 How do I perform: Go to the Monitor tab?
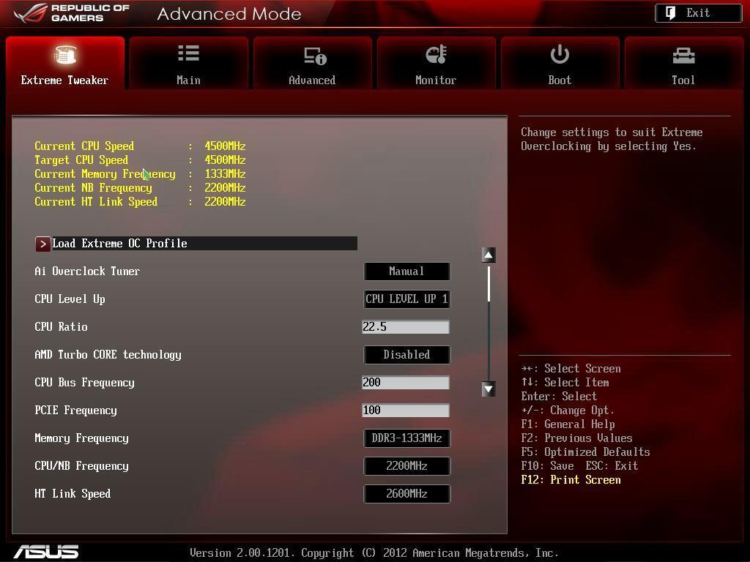tap(436, 63)
